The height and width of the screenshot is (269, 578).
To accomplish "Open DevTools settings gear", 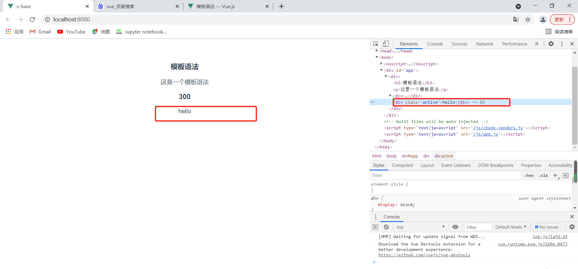I will pos(551,44).
